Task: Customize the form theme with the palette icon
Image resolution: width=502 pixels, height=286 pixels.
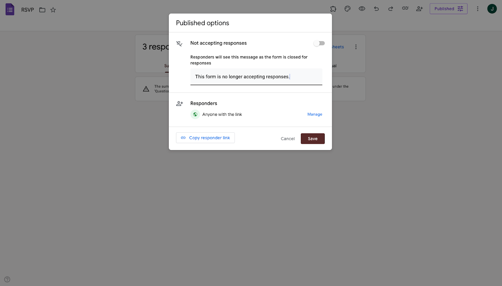Action: tap(347, 9)
